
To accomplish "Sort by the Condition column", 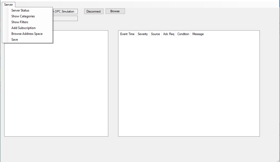I will (x=183, y=34).
